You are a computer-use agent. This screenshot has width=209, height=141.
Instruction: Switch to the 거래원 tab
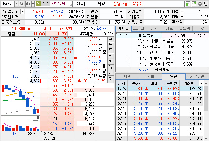(123, 29)
